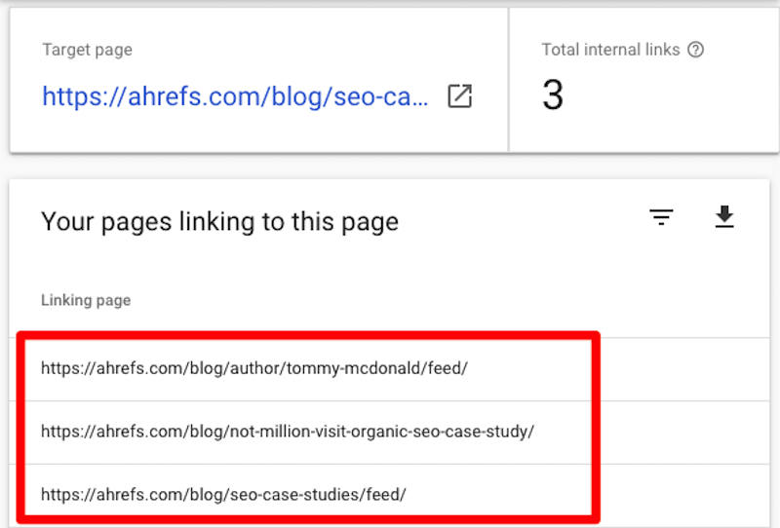Click the seo-case-study row outside the red box
Viewport: 780px width, 528px height.
[x=684, y=433]
